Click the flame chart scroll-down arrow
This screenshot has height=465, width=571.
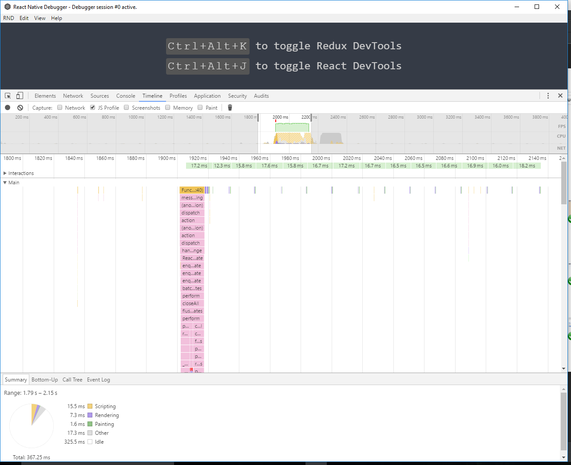(564, 369)
